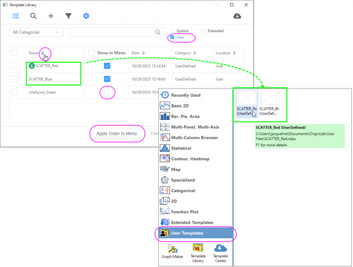Open settings gear icon in Template Library
Viewport: 353px width, 267px height.
(86, 16)
